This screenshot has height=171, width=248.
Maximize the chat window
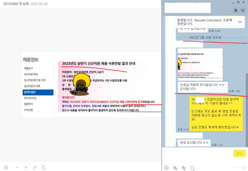coord(238,2)
